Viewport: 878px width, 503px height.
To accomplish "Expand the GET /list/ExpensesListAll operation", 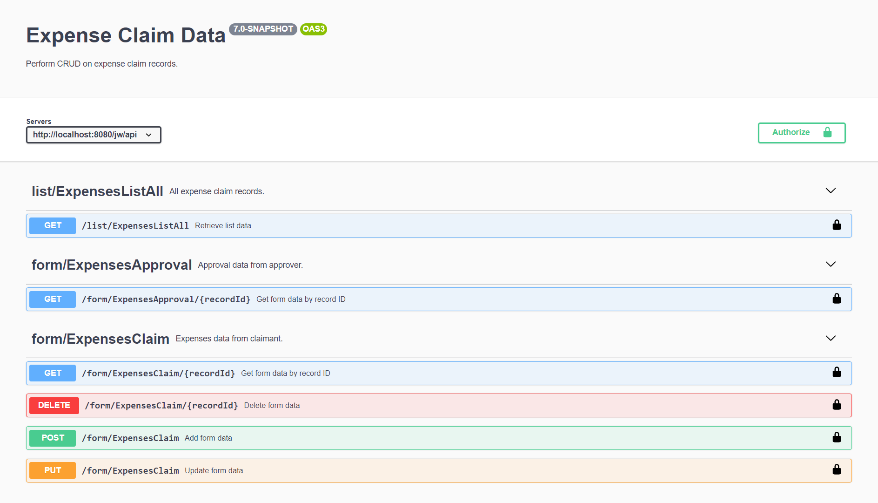I will (x=135, y=226).
